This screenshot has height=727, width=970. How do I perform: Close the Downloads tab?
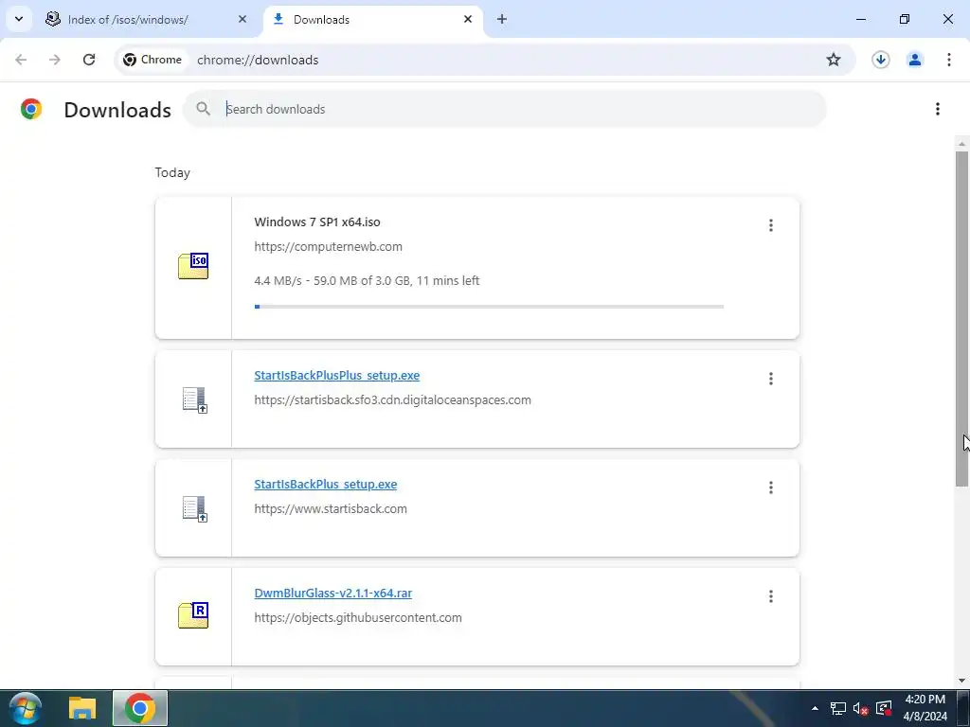click(468, 19)
